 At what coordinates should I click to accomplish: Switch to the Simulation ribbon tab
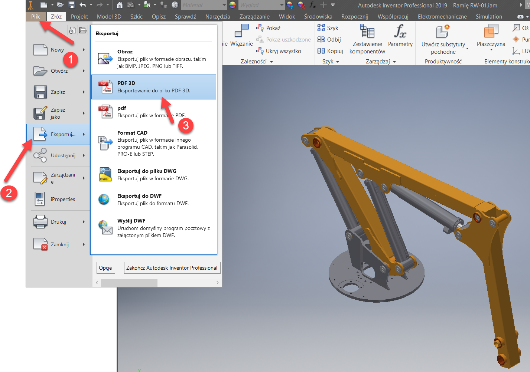click(489, 16)
